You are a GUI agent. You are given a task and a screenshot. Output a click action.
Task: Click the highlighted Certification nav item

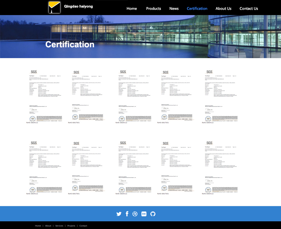point(197,8)
